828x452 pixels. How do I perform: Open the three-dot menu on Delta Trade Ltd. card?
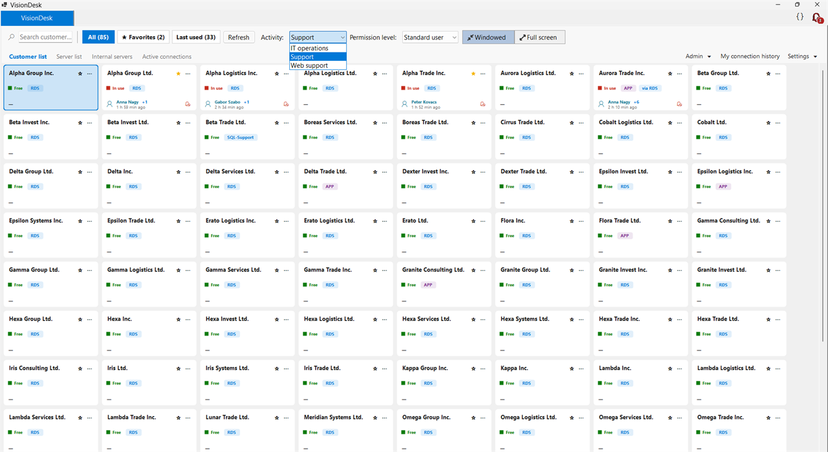click(x=384, y=172)
